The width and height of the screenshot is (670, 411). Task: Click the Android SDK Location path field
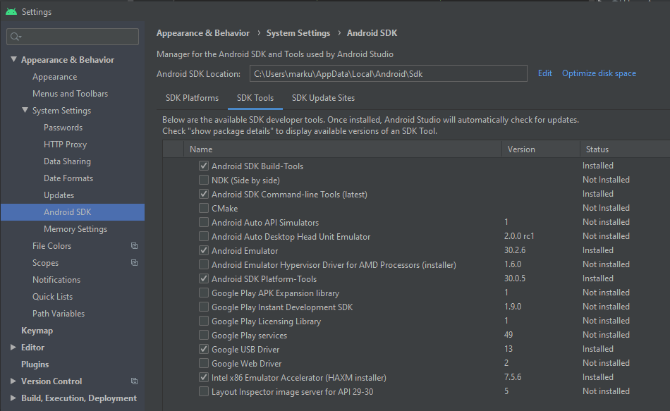pos(388,73)
